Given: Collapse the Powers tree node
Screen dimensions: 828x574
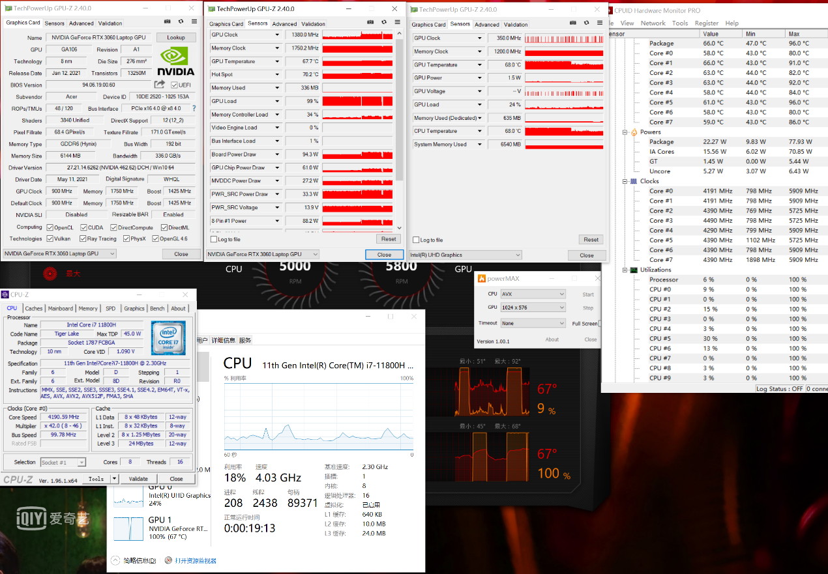Looking at the screenshot, I should pyautogui.click(x=625, y=132).
